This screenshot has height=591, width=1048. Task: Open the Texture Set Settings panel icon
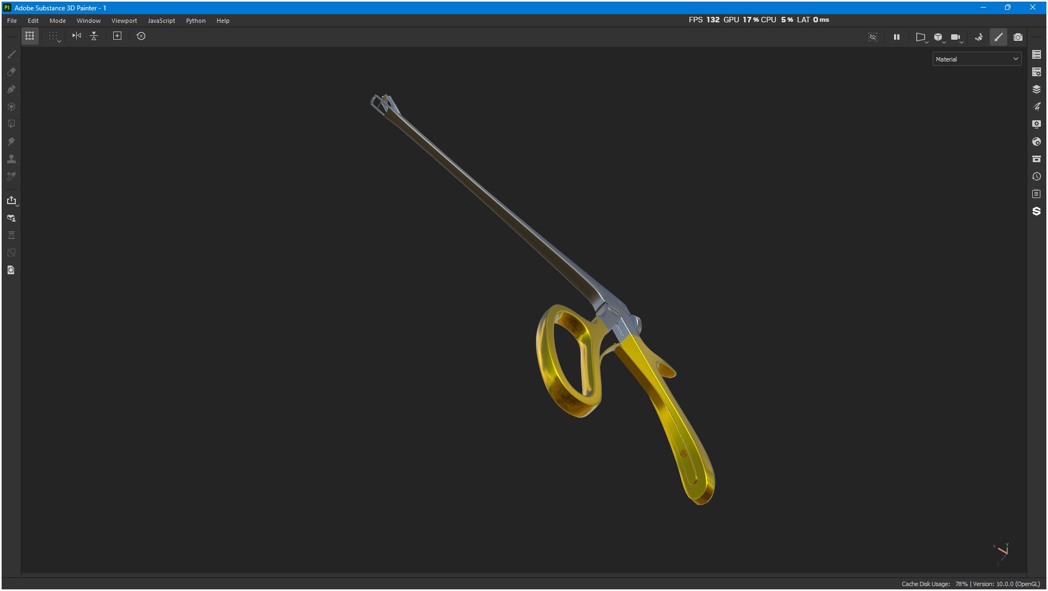coord(1037,72)
